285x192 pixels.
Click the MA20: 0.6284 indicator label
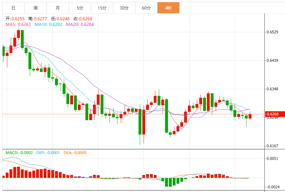click(80, 24)
